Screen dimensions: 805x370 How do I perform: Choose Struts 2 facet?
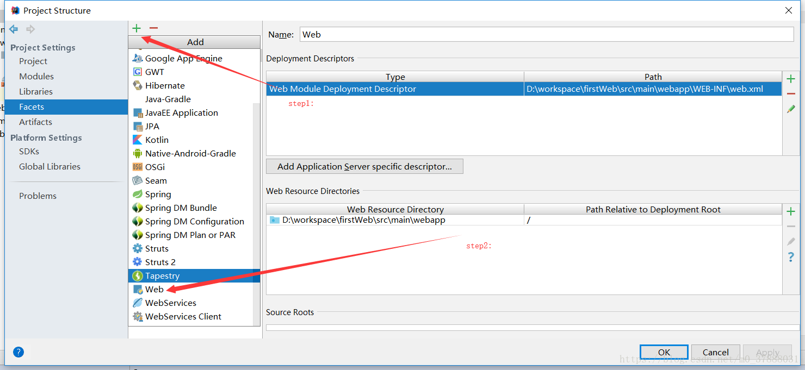[194, 262]
